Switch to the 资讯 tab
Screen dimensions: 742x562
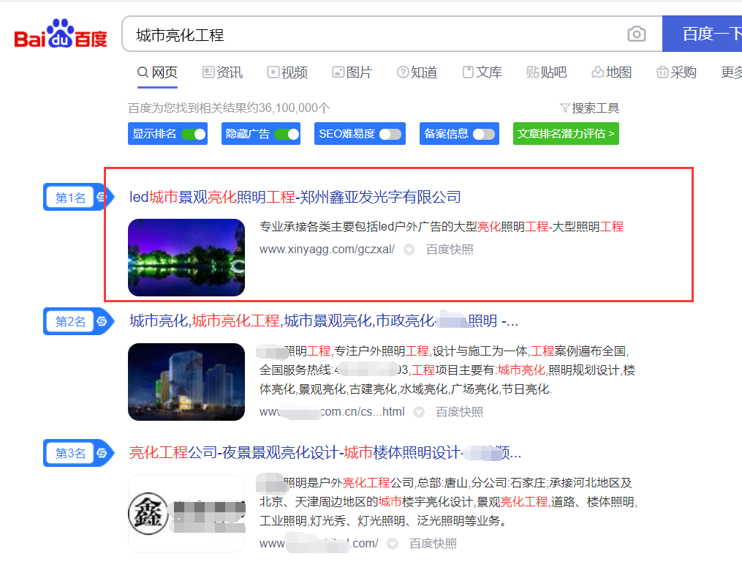(x=222, y=72)
